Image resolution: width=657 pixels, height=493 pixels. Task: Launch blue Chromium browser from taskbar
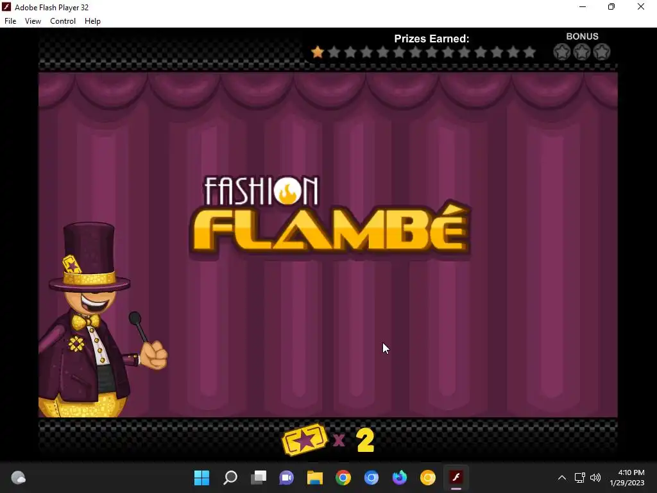coord(371,478)
